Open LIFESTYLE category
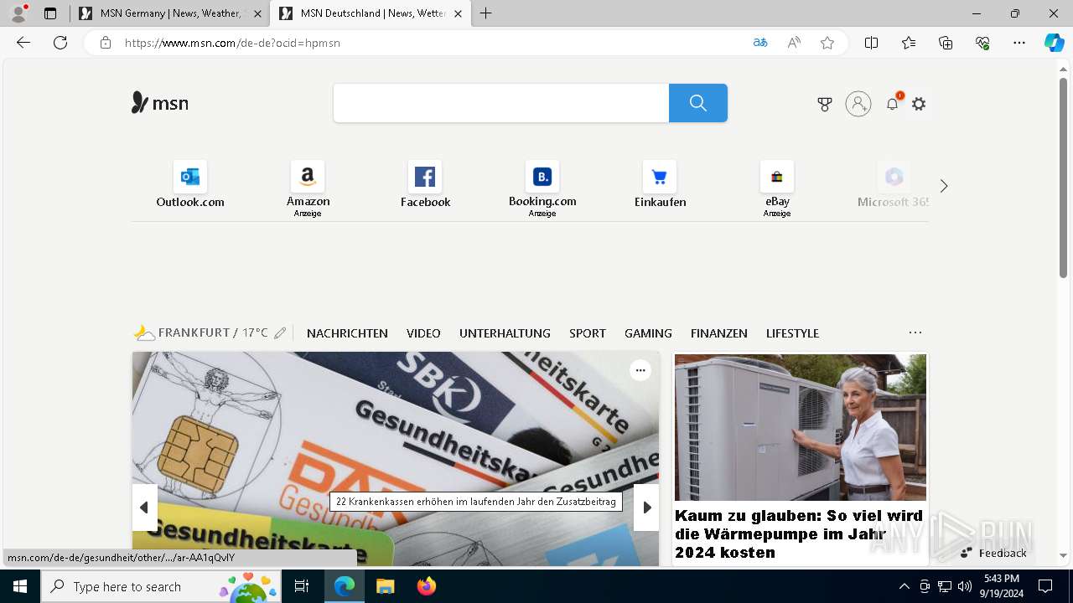This screenshot has width=1073, height=603. pyautogui.click(x=792, y=333)
